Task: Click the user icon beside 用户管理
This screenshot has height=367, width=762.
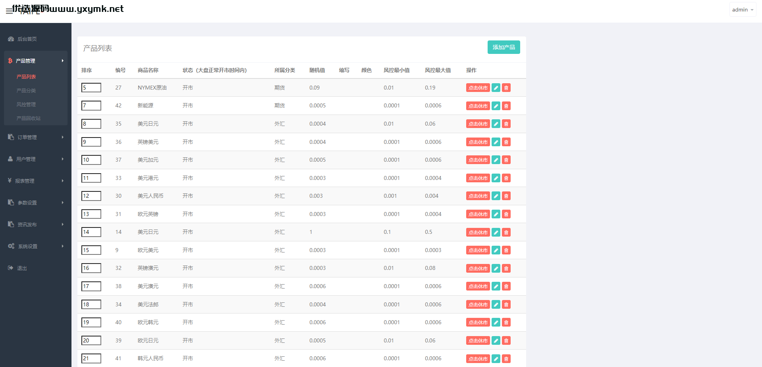Action: click(10, 159)
